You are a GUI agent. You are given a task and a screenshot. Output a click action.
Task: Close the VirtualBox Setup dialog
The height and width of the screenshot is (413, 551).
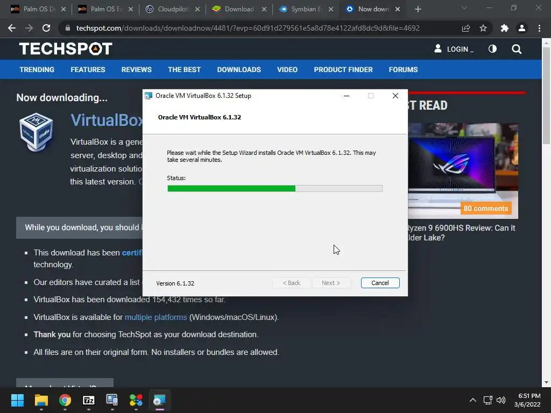coord(395,96)
